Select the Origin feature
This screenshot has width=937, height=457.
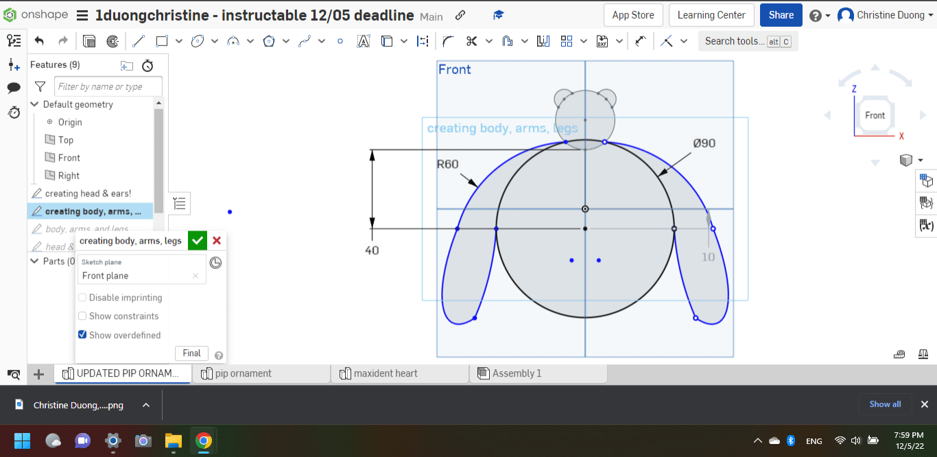(70, 122)
